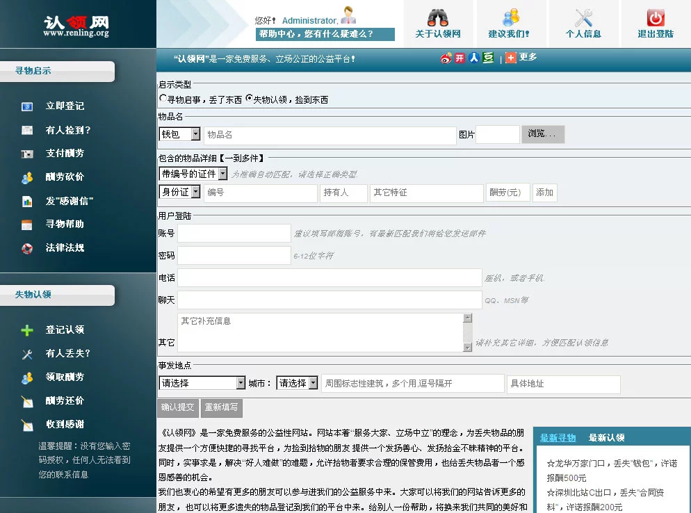Screen dimensions: 691x513
Task: Switch to the 最新寻物 tab
Action: coord(558,438)
